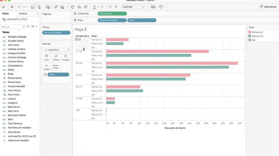279x156 pixels.
Task: Select the Datos tab
Action: (5, 14)
